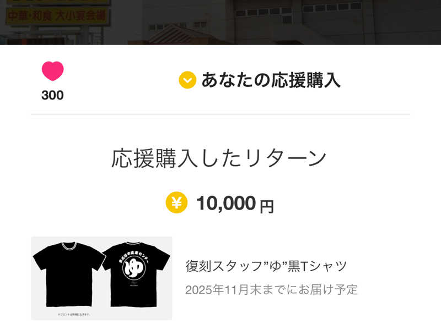Click the yellow chevron-down circle icon
Screen dimensions: 441x330
coord(187,80)
